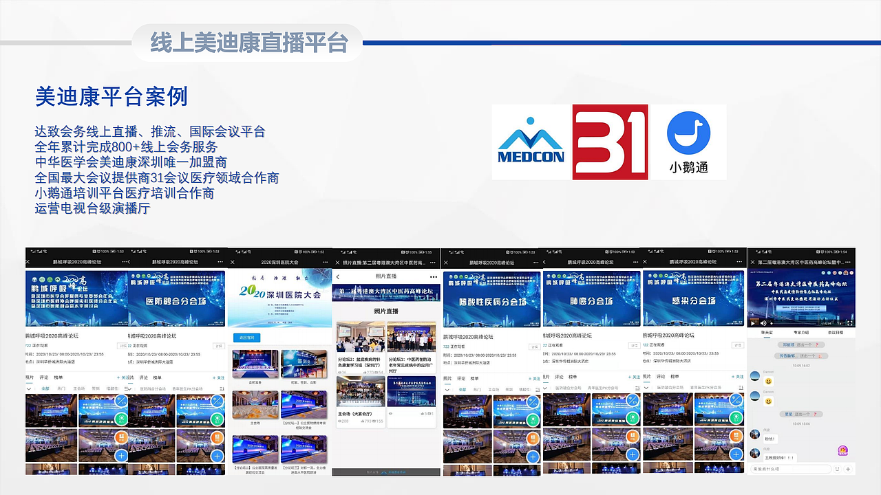Click the red 31 Conference logo
This screenshot has height=495, width=881.
point(609,142)
